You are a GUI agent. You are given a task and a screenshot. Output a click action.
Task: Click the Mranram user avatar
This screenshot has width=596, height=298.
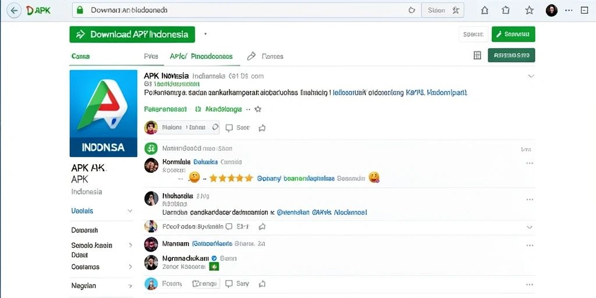pyautogui.click(x=151, y=244)
